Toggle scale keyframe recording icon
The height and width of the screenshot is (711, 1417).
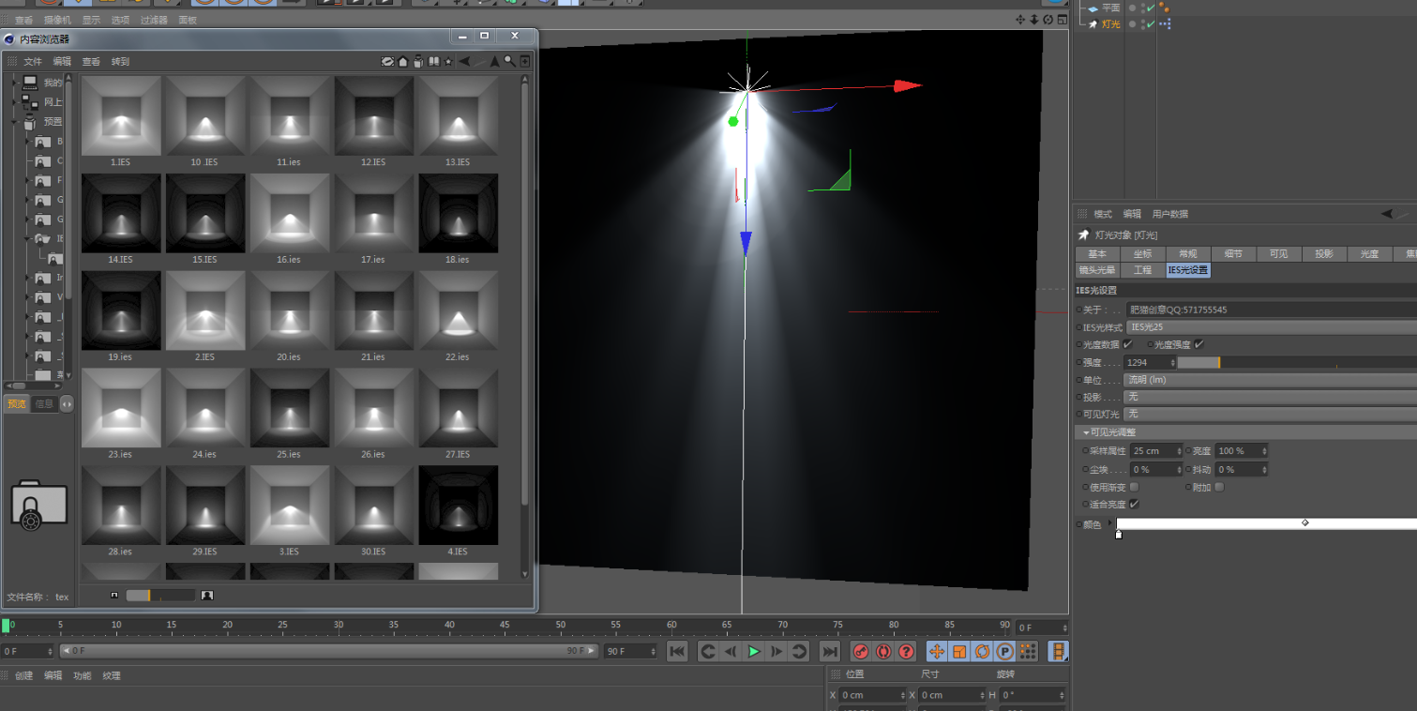coord(959,651)
